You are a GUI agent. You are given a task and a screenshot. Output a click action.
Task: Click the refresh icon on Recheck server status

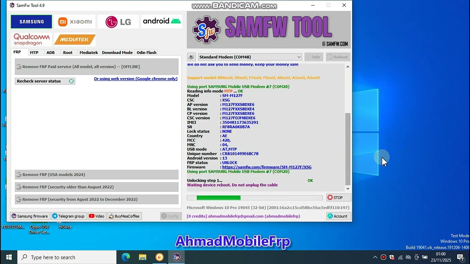point(71,81)
